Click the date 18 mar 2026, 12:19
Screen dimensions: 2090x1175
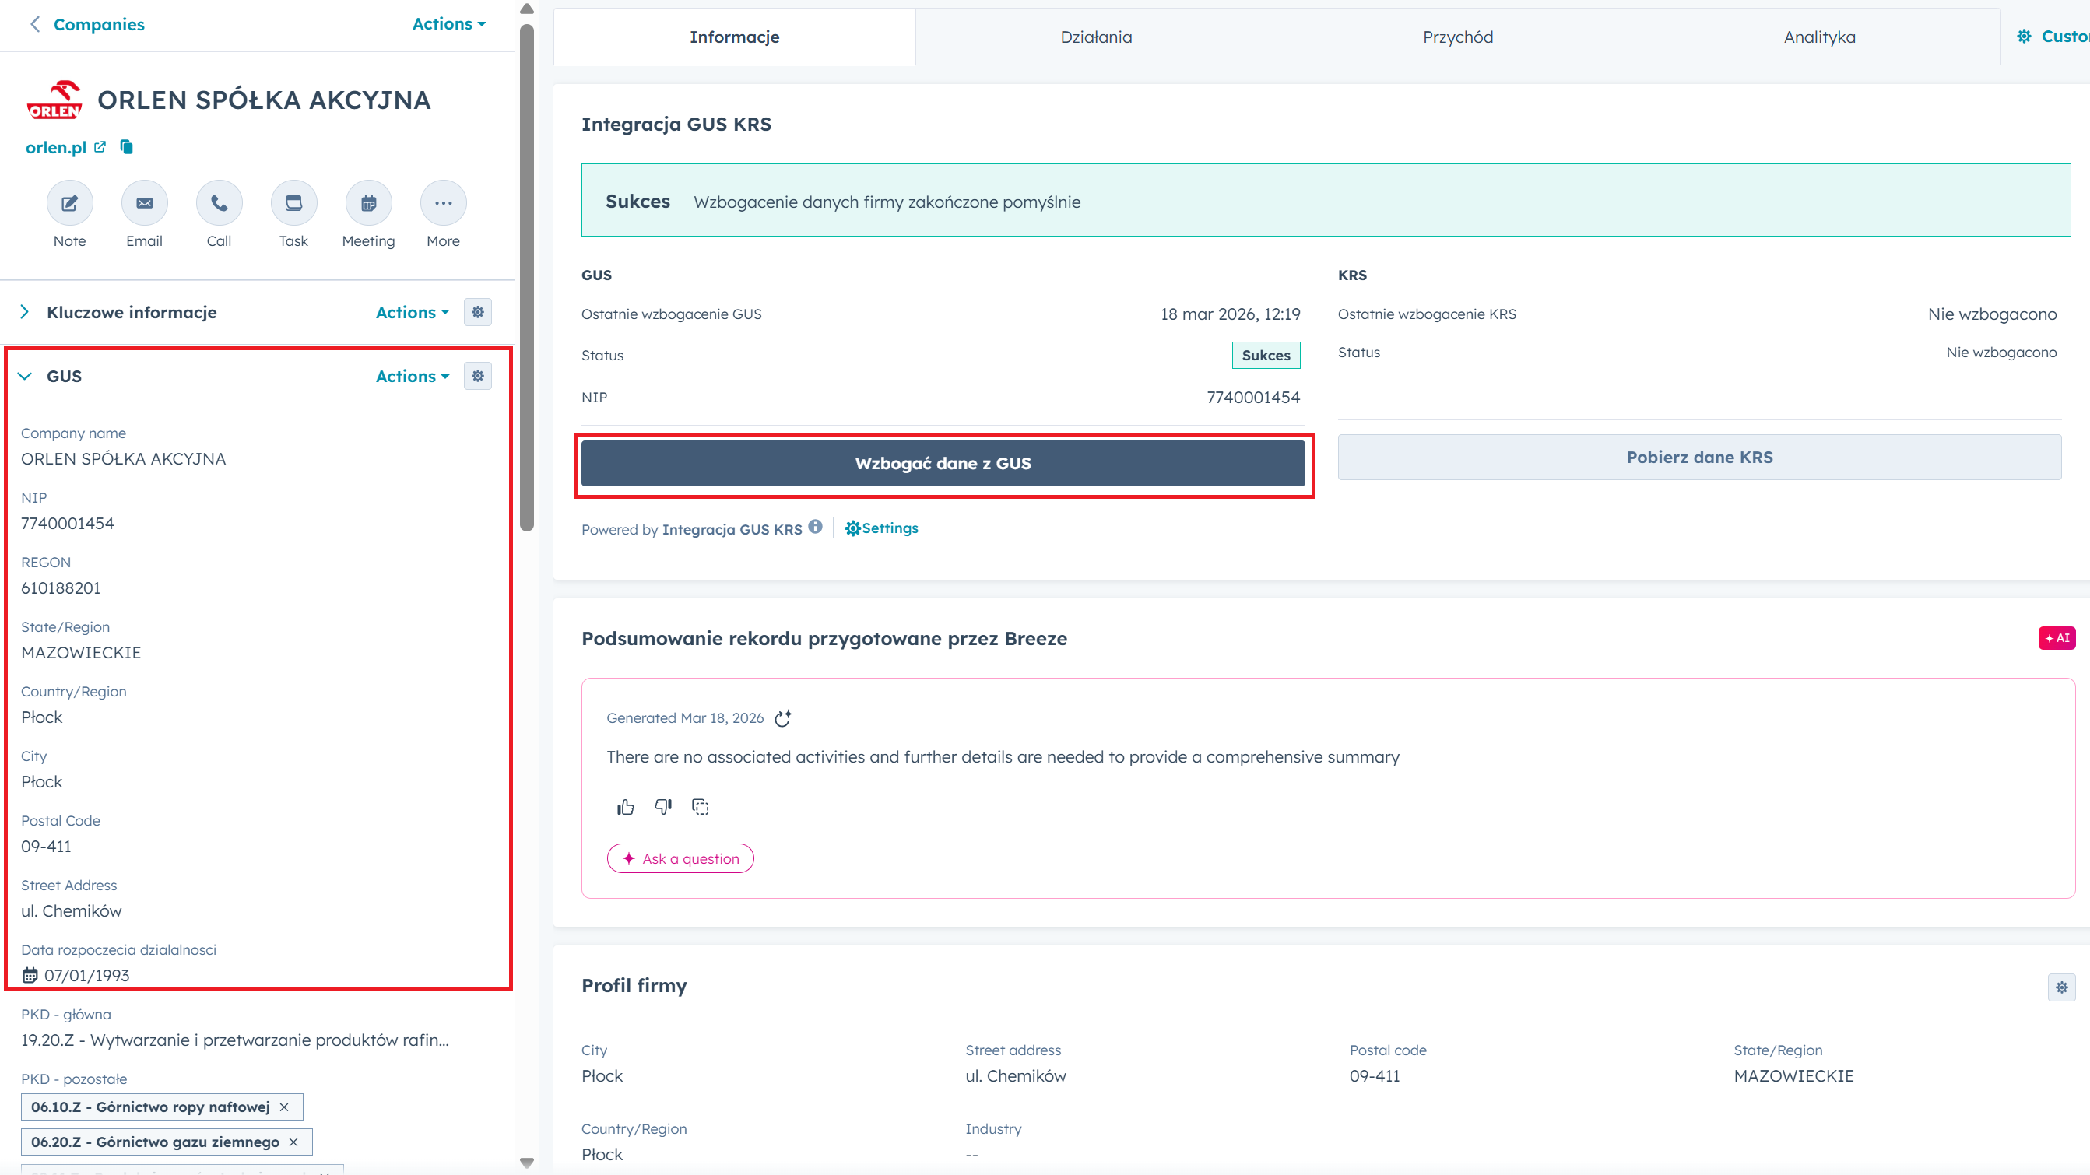pos(1230,314)
